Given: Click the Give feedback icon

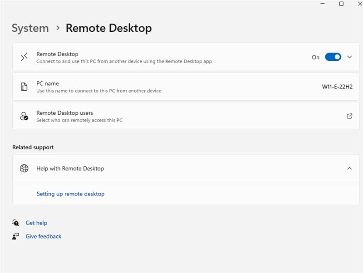Looking at the screenshot, I should 16,236.
